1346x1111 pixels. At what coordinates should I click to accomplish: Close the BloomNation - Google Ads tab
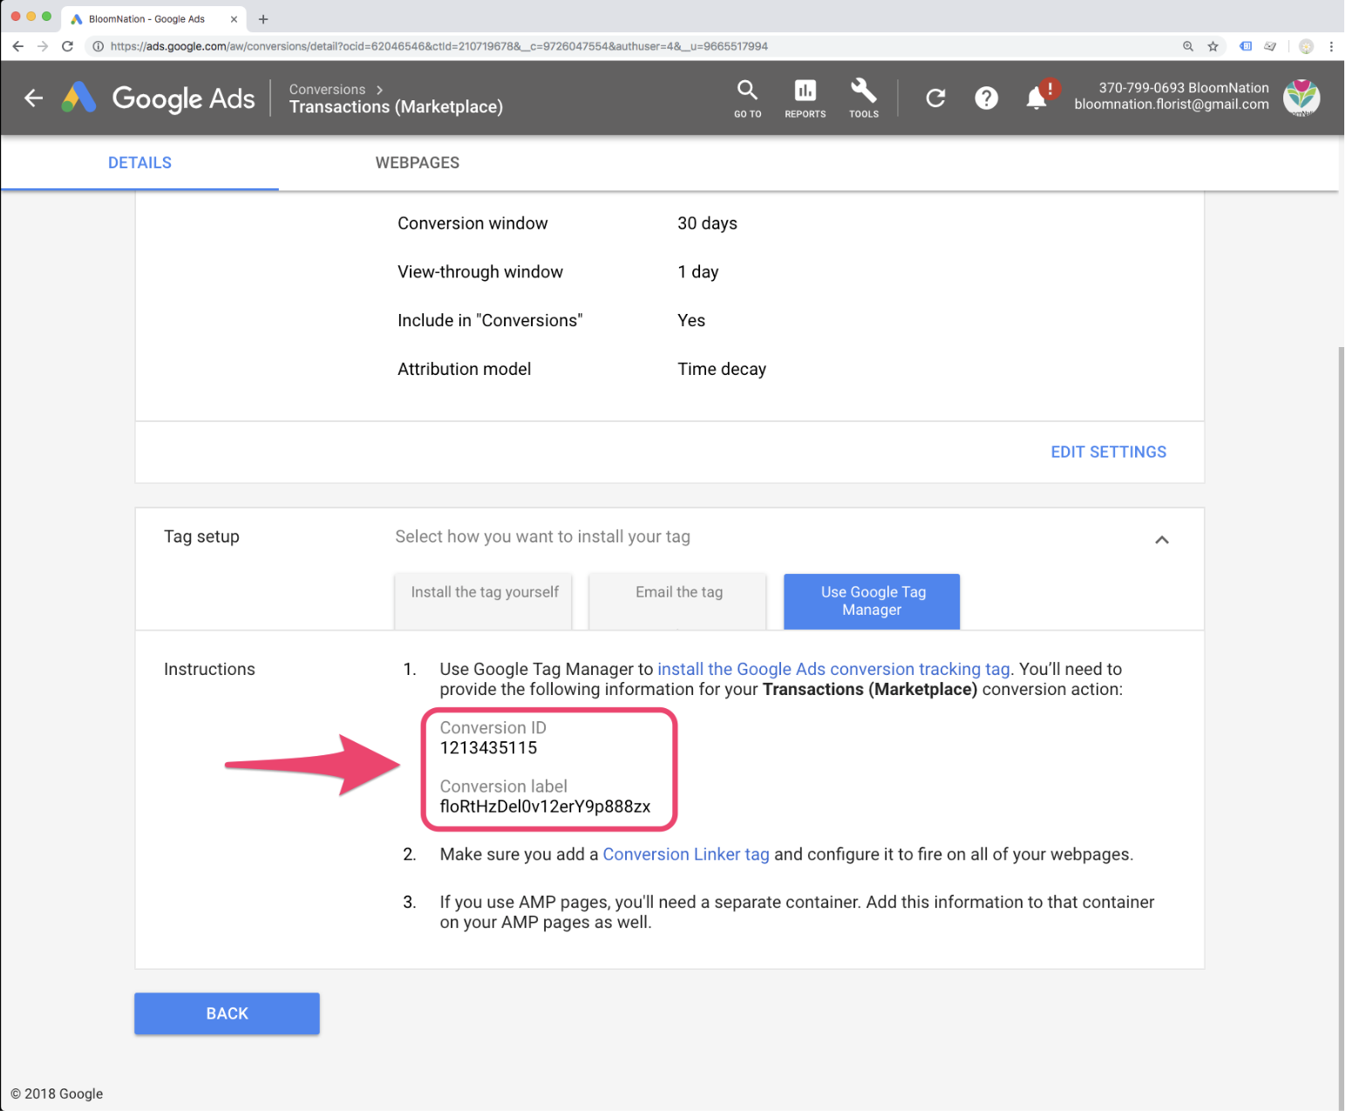(234, 19)
